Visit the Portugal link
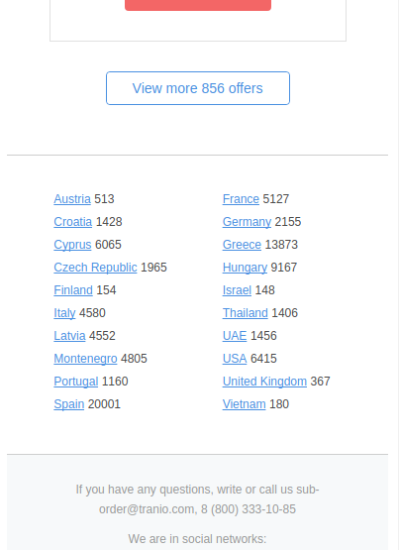Screen dimensions: 399x550 point(76,382)
